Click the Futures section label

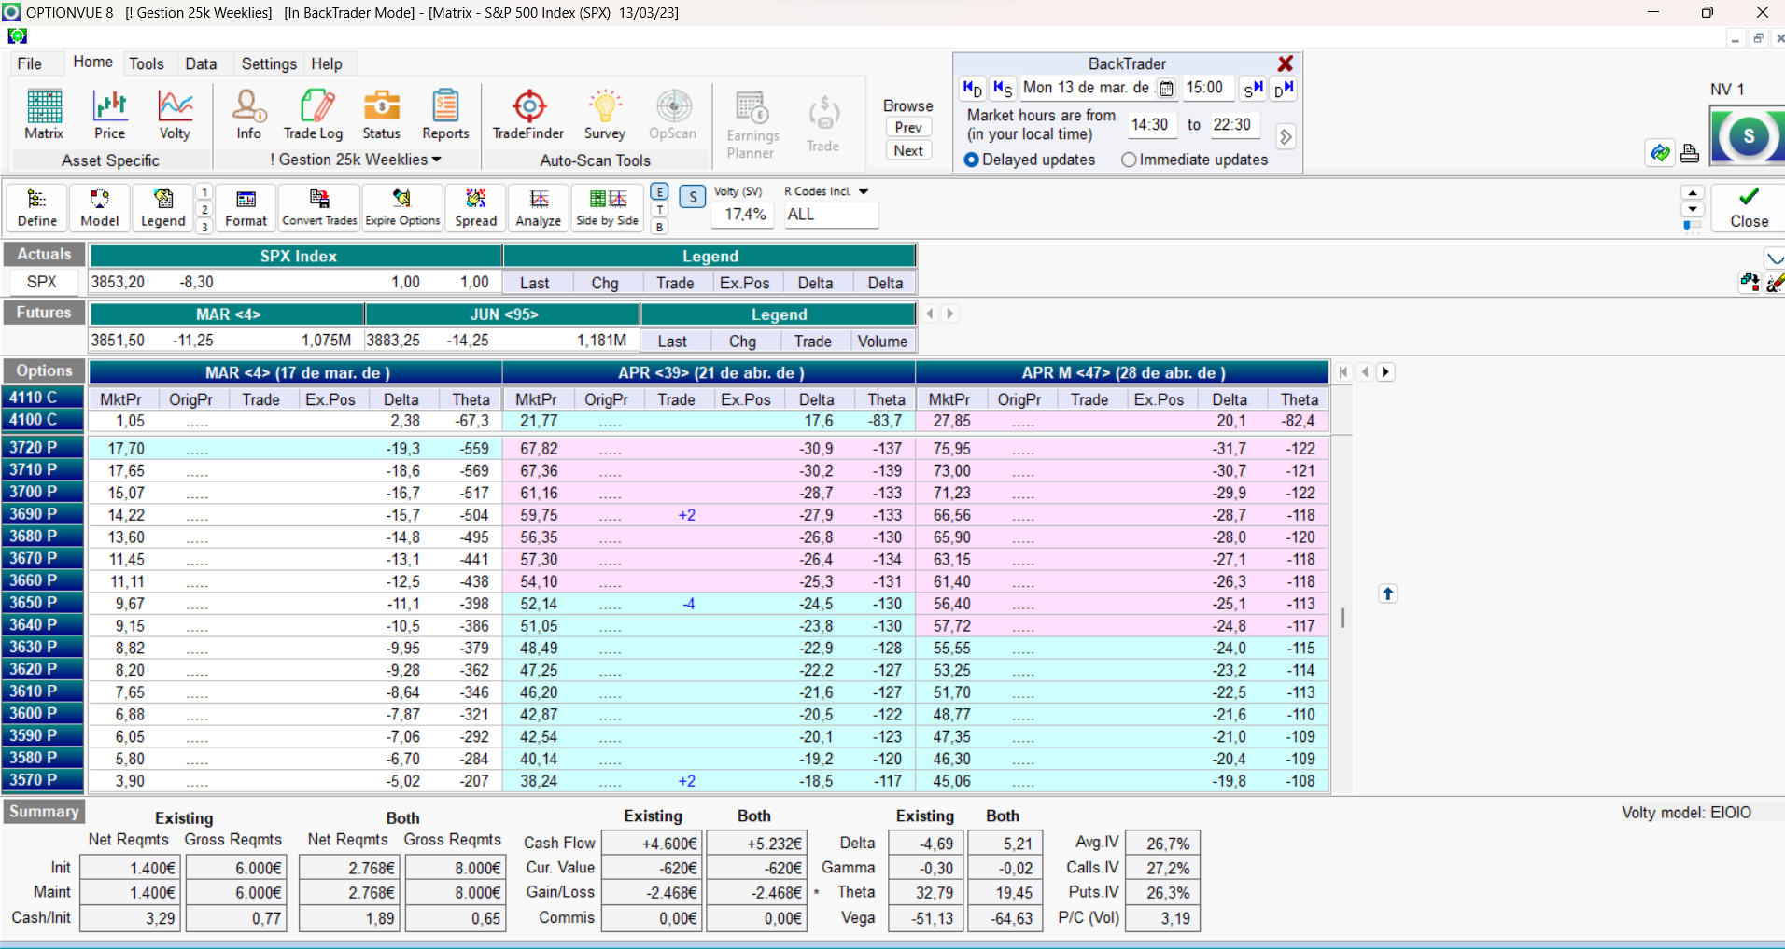pyautogui.click(x=44, y=313)
